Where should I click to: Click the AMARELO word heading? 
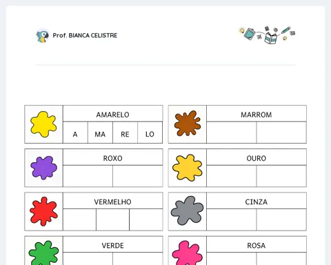pos(112,115)
